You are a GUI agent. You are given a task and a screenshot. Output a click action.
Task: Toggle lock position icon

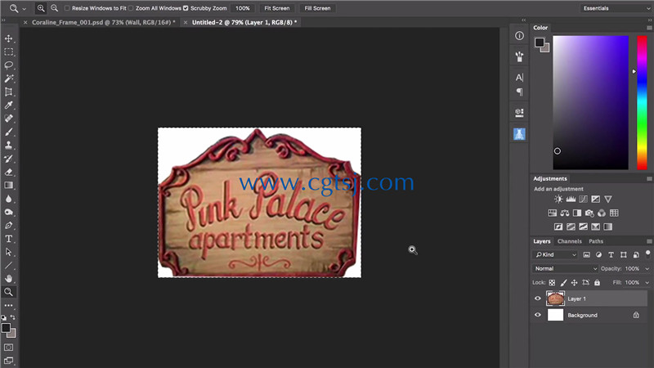click(x=575, y=282)
